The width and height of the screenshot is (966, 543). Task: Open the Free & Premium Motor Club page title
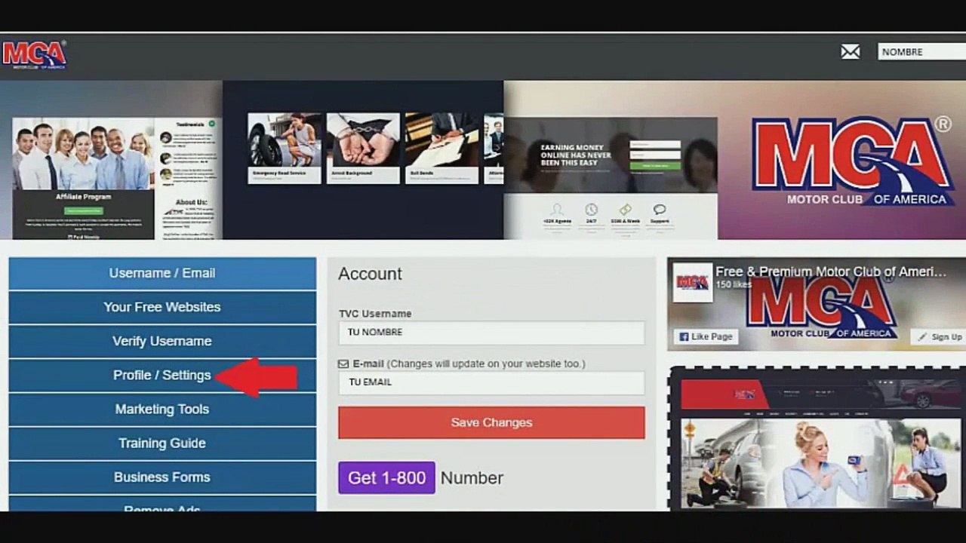click(x=830, y=271)
